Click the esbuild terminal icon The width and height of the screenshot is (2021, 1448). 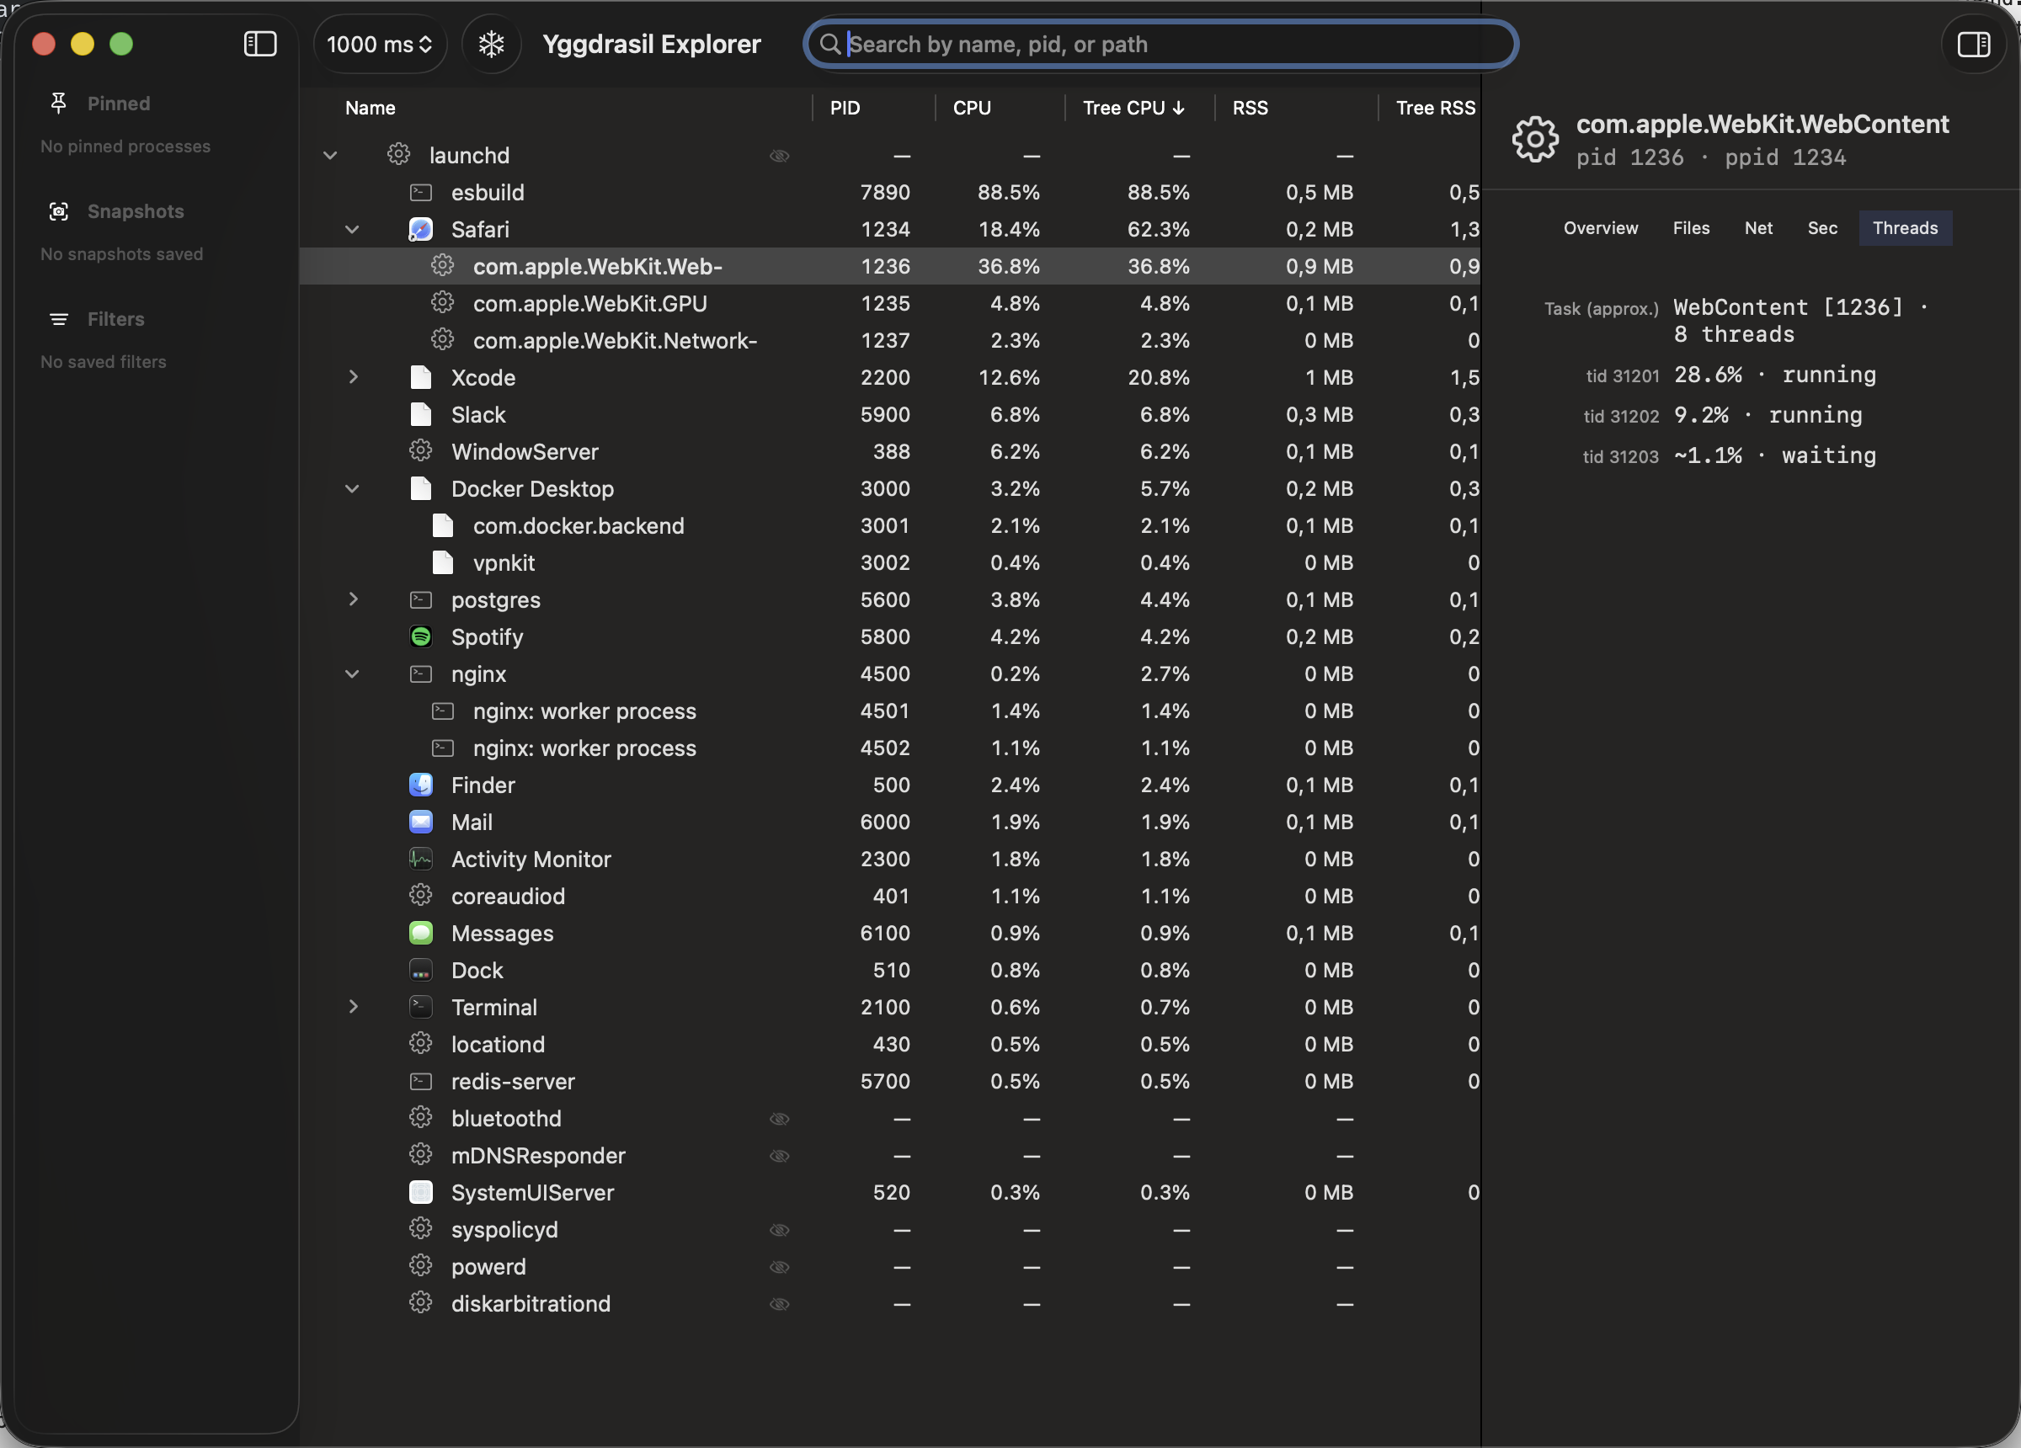click(420, 192)
